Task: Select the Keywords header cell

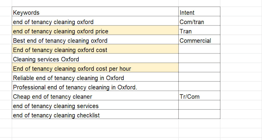Action: click(x=95, y=12)
